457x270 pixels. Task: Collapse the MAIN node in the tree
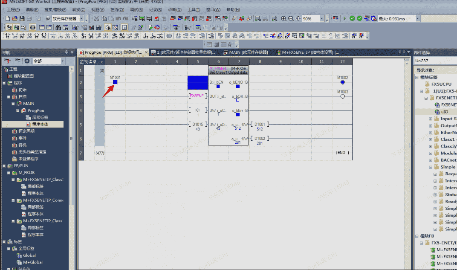[x=13, y=104]
